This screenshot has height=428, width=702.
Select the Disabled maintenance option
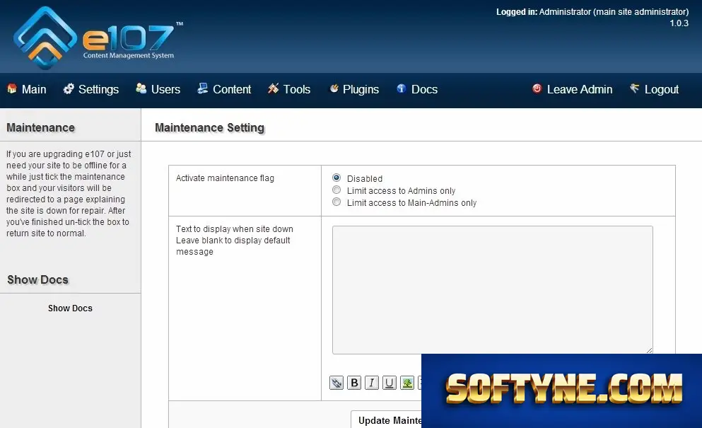click(x=337, y=178)
